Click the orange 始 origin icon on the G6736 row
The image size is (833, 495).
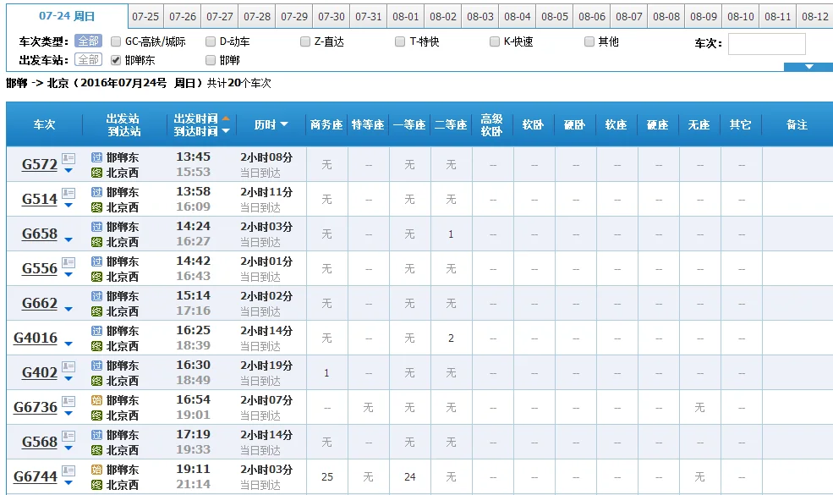[x=96, y=399]
